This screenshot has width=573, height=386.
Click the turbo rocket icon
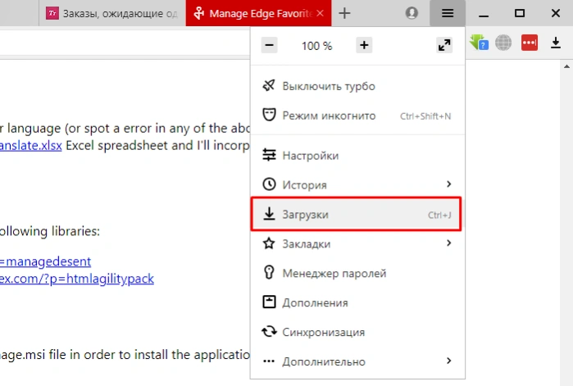coord(269,85)
